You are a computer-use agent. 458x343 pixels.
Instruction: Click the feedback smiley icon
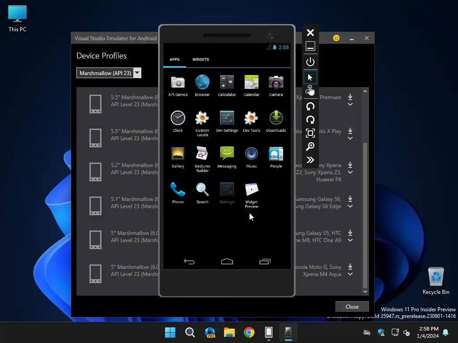336,38
